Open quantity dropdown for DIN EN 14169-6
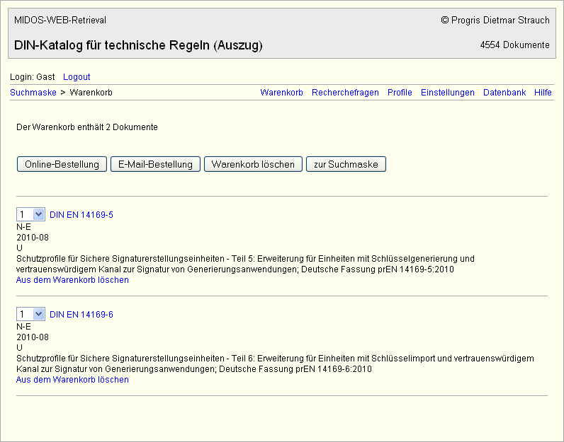This screenshot has width=564, height=442. click(x=30, y=314)
